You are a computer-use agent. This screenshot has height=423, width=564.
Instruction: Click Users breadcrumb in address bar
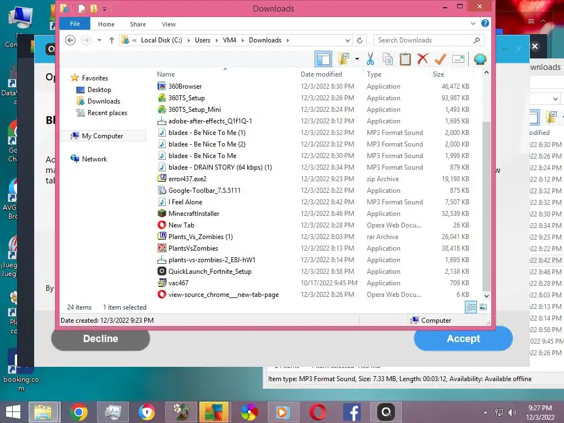pos(203,40)
